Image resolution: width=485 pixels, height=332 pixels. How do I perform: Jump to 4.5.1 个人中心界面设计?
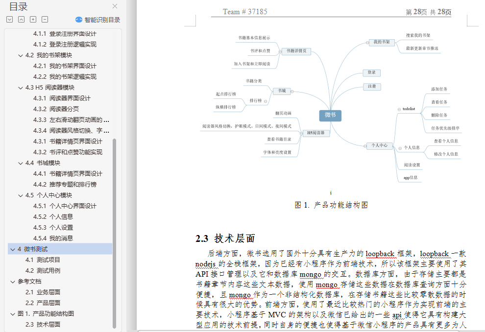tap(65, 206)
